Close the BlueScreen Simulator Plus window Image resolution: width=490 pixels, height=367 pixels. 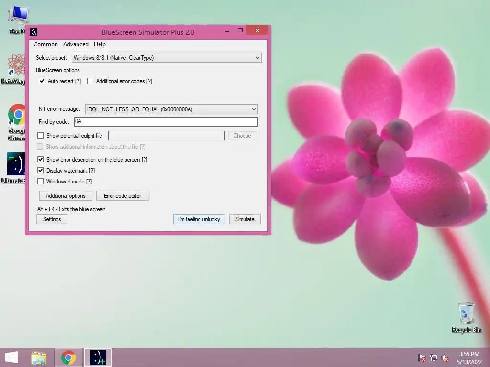[257, 30]
